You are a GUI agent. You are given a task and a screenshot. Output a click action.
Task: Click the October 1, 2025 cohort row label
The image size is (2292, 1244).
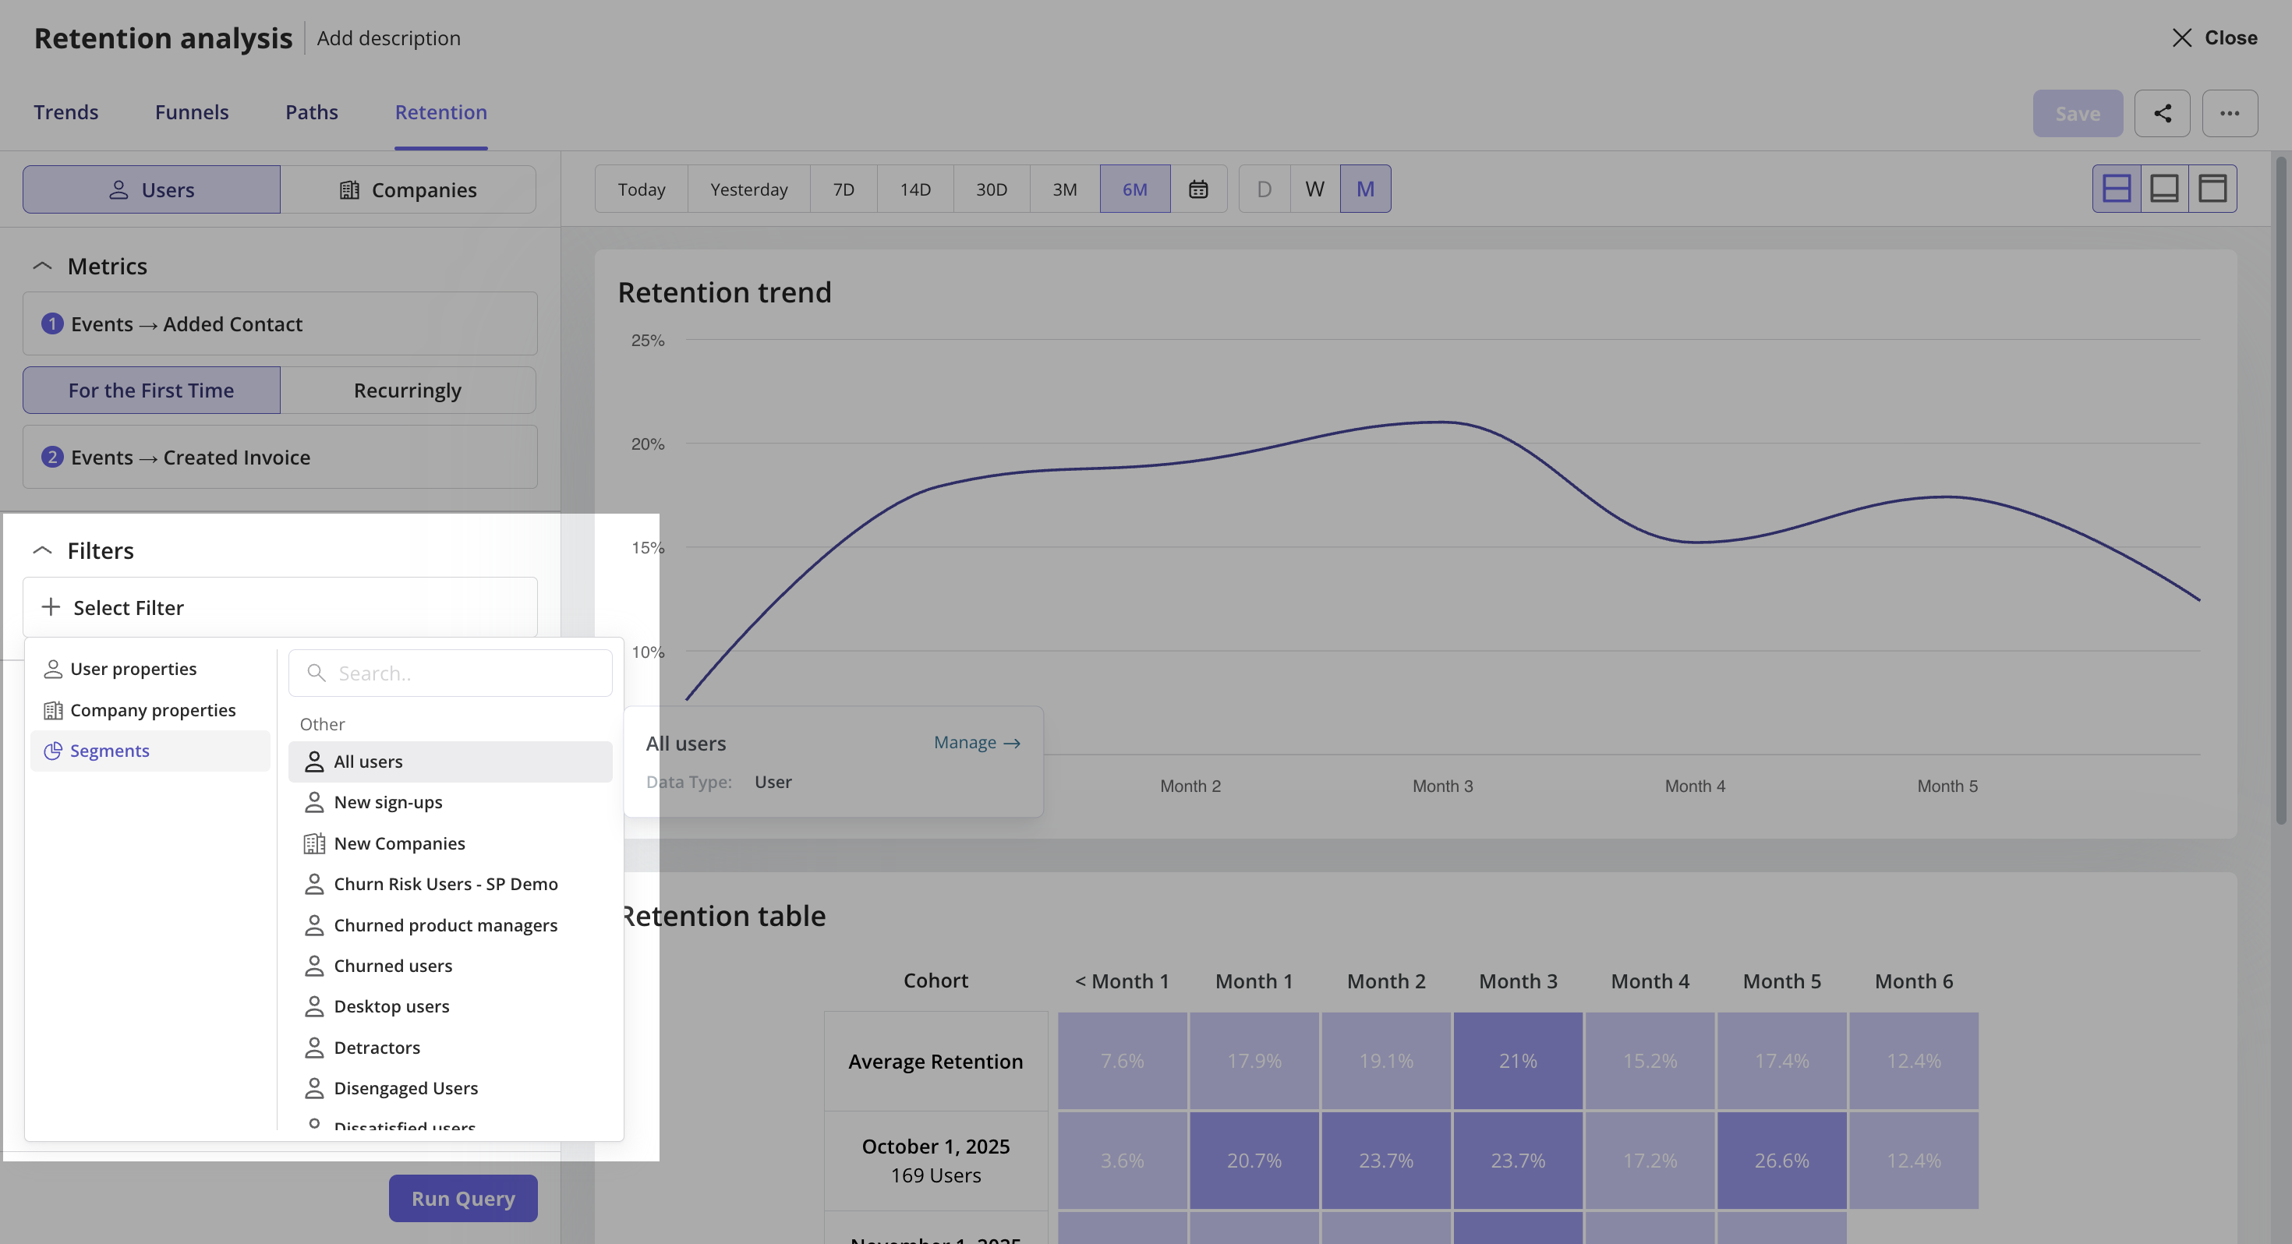point(936,1161)
